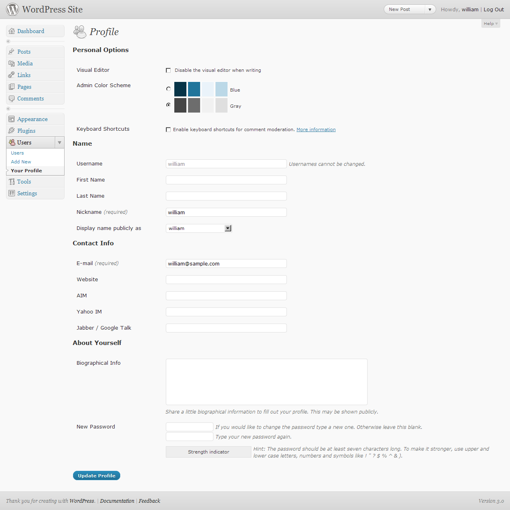Collapse sidebar using arrow below Comments
This screenshot has height=510, width=510.
(x=8, y=109)
